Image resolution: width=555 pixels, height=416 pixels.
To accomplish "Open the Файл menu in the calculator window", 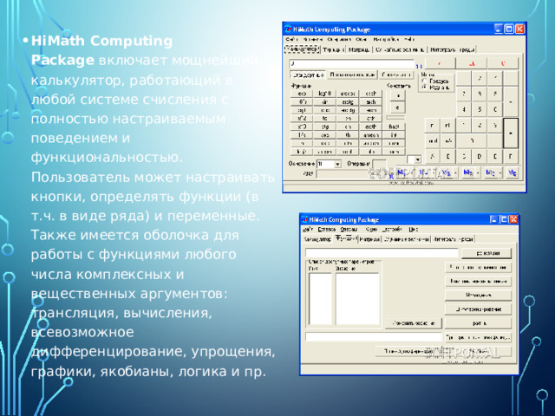I will click(291, 39).
